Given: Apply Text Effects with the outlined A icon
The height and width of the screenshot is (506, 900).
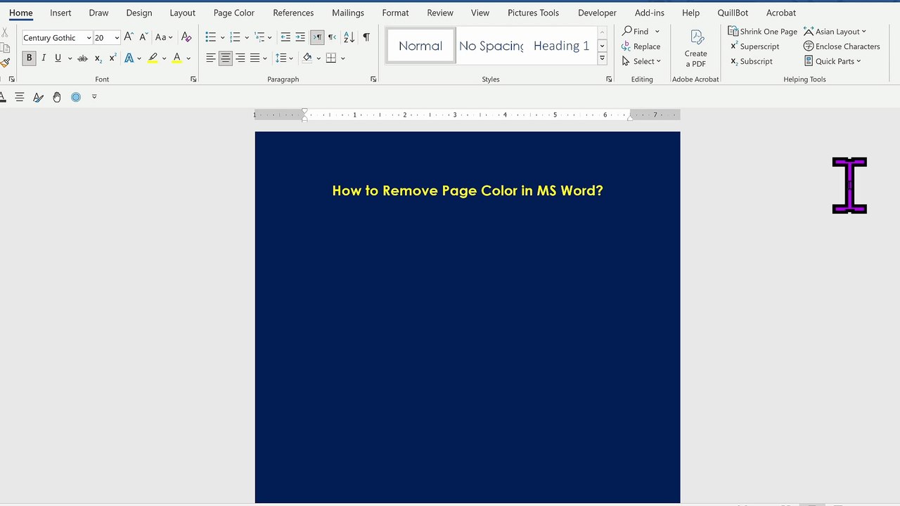Looking at the screenshot, I should (129, 58).
